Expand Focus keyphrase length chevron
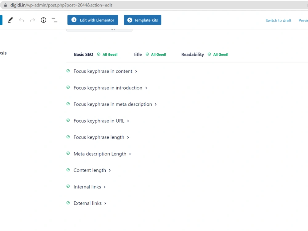 coord(128,137)
